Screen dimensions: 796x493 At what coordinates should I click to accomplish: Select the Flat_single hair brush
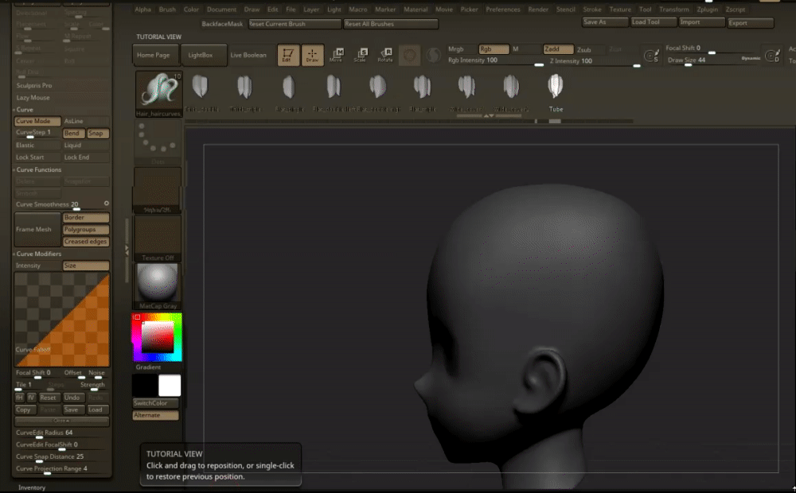click(289, 92)
